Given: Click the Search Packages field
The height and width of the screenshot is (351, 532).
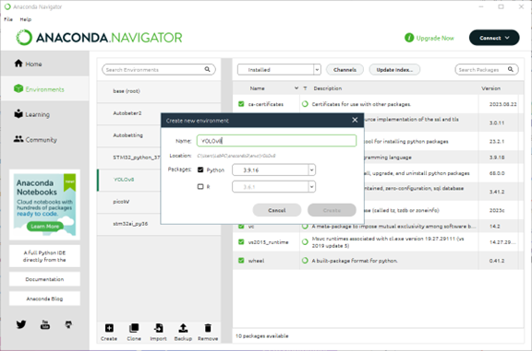Looking at the screenshot, I should [x=487, y=69].
